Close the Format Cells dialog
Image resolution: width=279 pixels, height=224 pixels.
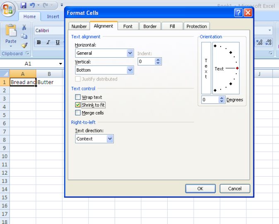click(248, 13)
